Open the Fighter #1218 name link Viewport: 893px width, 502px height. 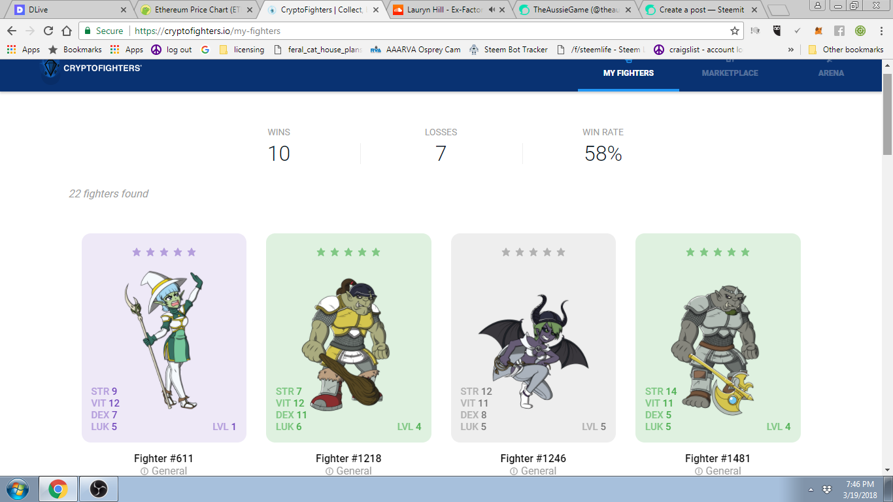(x=348, y=458)
